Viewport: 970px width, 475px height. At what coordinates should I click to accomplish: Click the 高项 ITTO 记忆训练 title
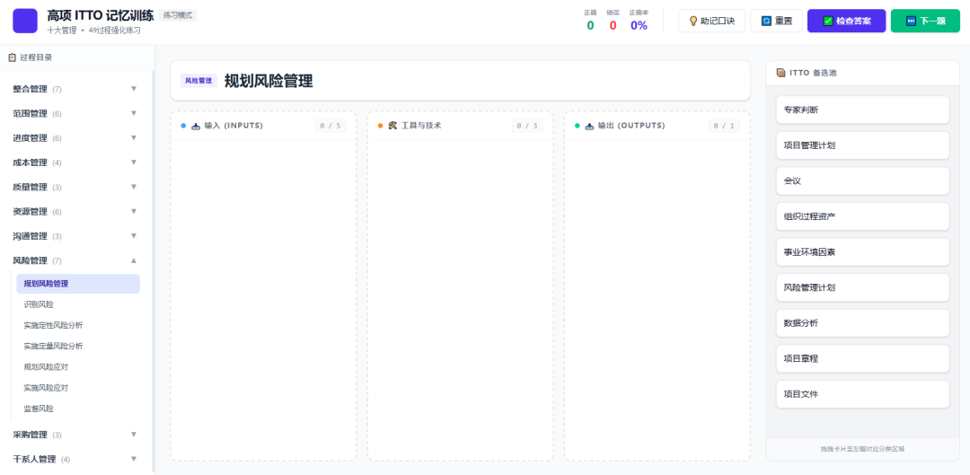point(100,16)
